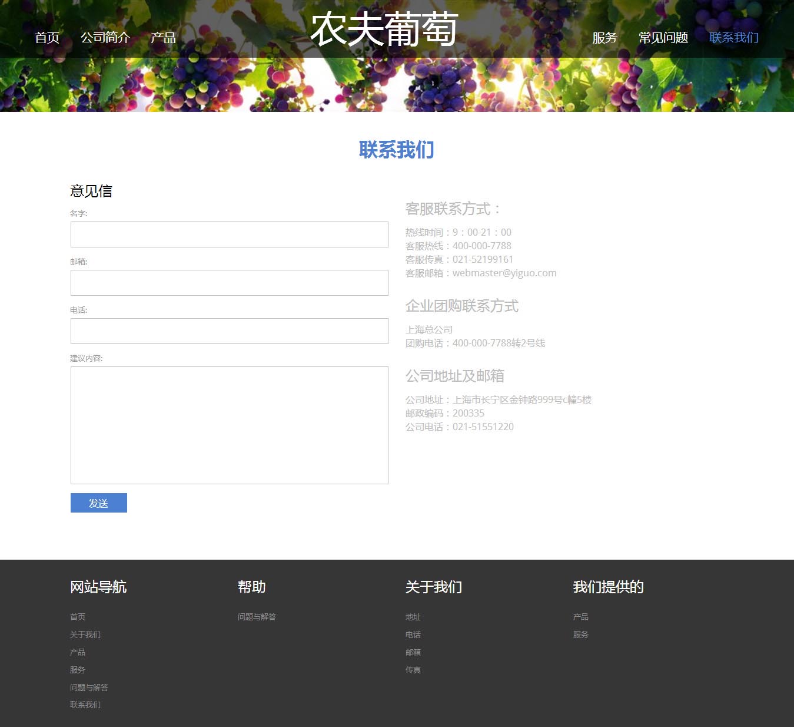The height and width of the screenshot is (727, 794).
Task: Click the 邮政编码：200335 text
Action: [445, 413]
